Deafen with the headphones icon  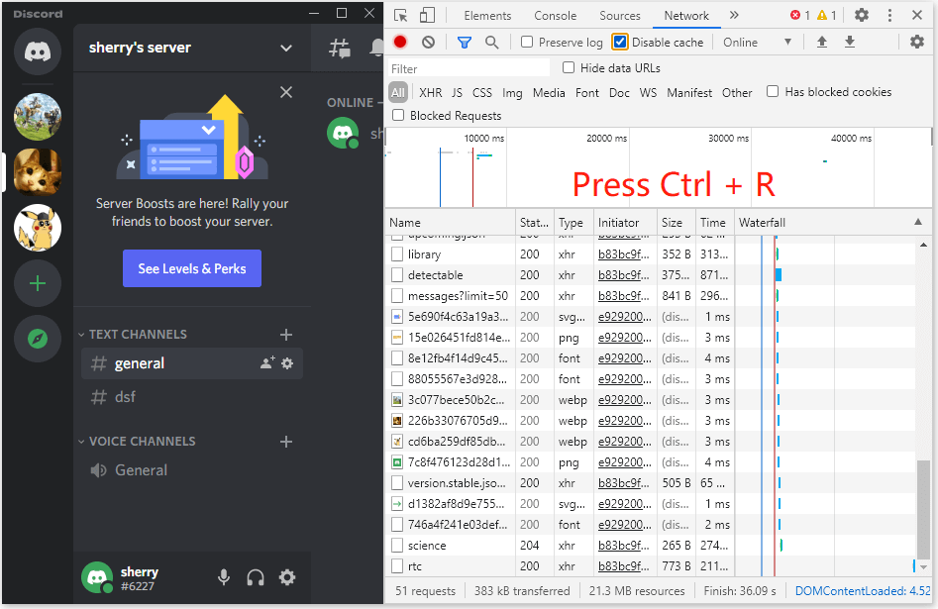coord(256,577)
